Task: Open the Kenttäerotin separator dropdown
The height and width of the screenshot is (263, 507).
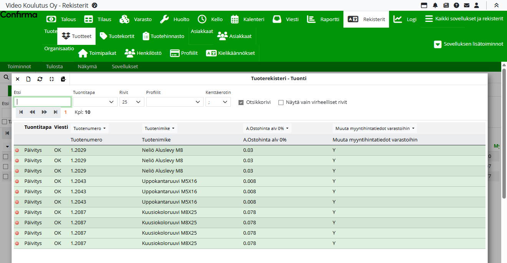Action: [x=218, y=102]
